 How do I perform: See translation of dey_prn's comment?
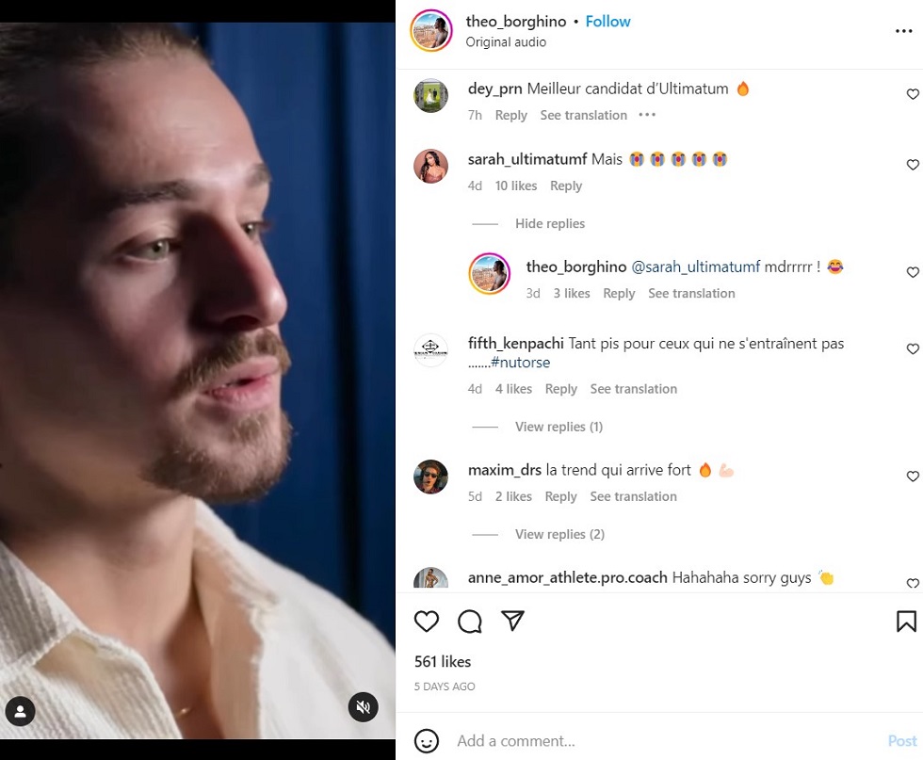coord(583,116)
